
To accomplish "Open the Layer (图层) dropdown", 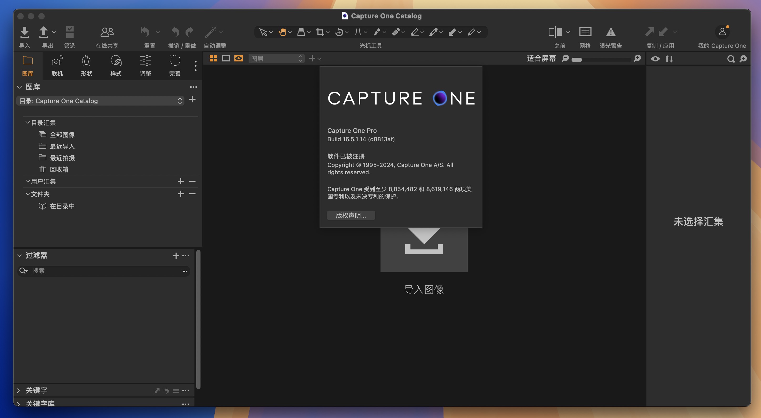I will [276, 59].
